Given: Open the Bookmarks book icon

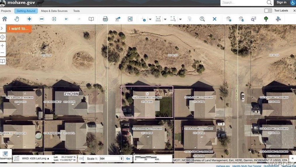Looking at the screenshot, I should click(91, 19).
